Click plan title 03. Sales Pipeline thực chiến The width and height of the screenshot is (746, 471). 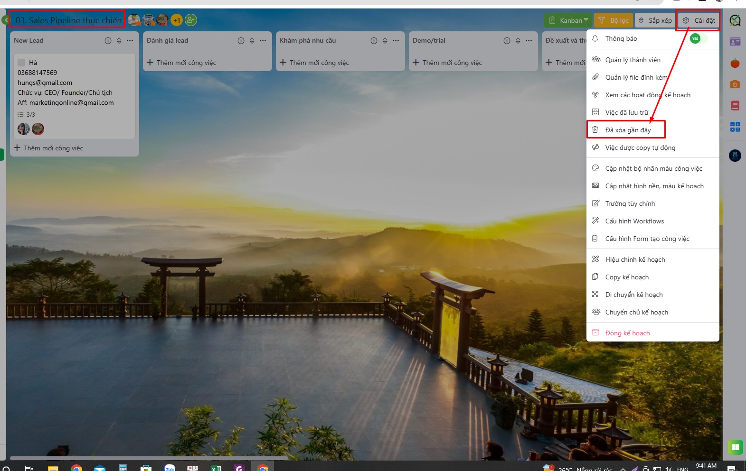(x=68, y=20)
